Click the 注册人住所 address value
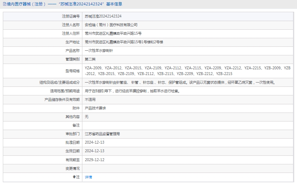297x184 pixels. click(113, 34)
